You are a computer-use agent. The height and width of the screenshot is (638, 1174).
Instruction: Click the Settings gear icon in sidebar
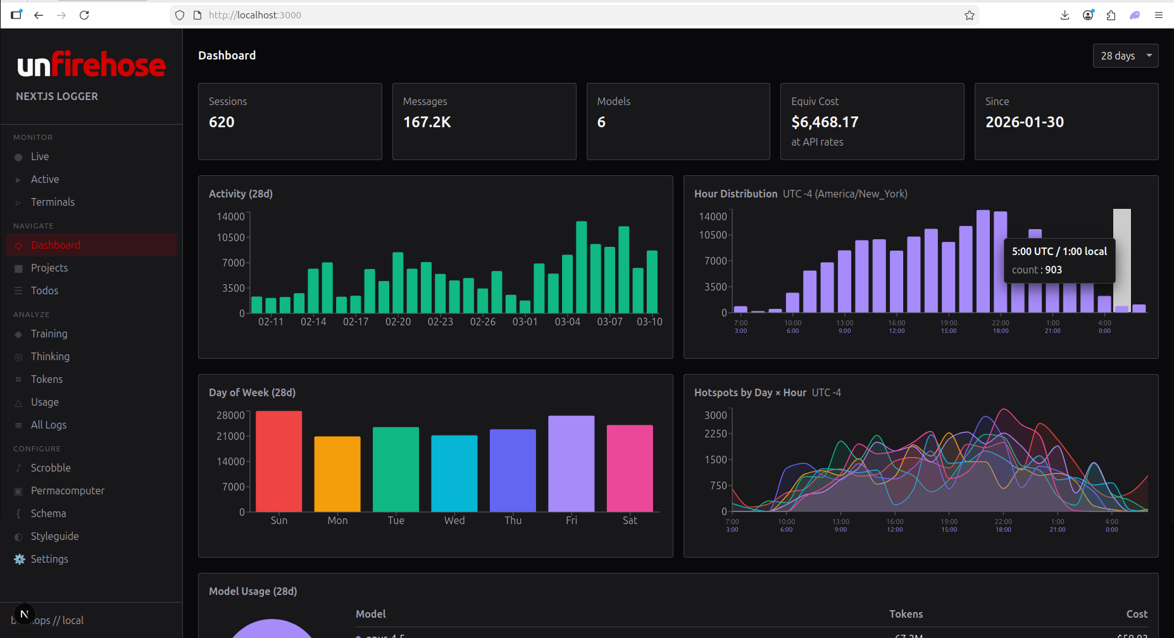[x=20, y=559]
